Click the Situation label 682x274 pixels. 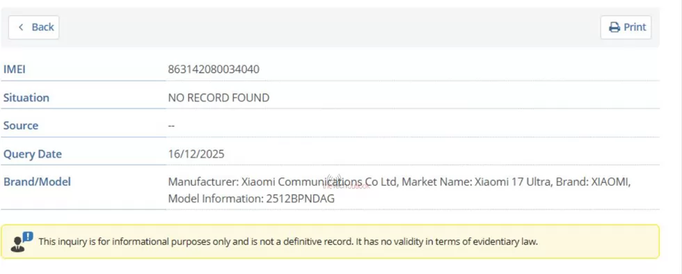[x=26, y=97]
